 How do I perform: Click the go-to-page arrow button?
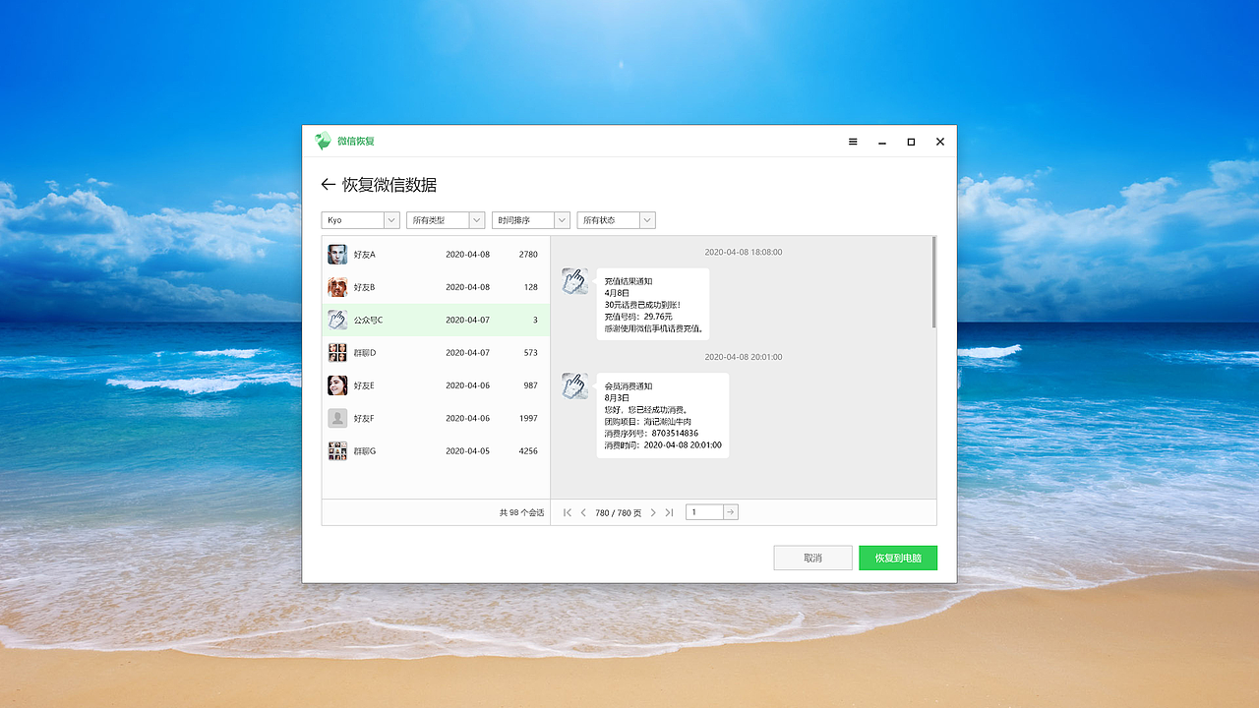(x=731, y=512)
